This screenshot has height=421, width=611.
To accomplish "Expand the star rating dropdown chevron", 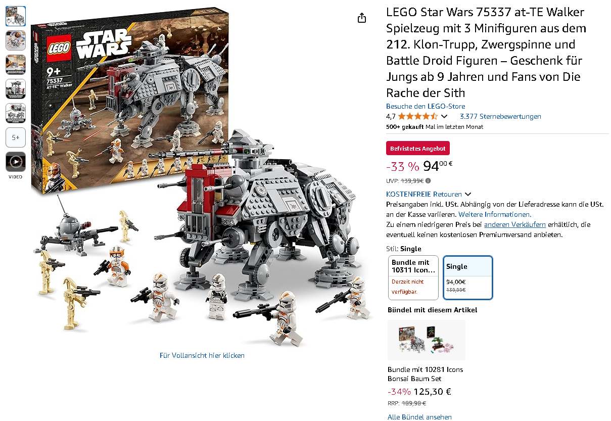I will click(x=444, y=117).
